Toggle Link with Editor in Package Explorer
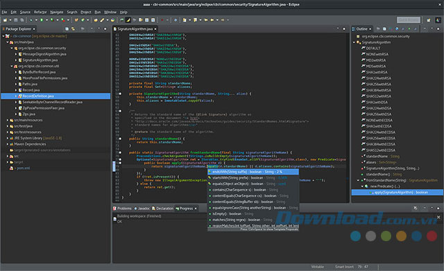This screenshot has height=271, width=444. coord(73,29)
